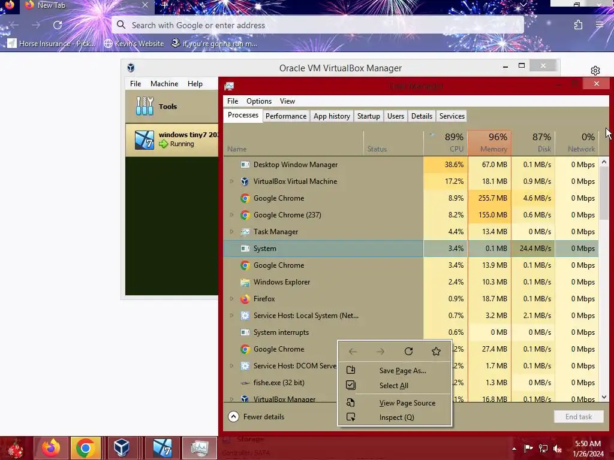Click the Firefox reload page icon
This screenshot has height=460, width=614.
(58, 25)
